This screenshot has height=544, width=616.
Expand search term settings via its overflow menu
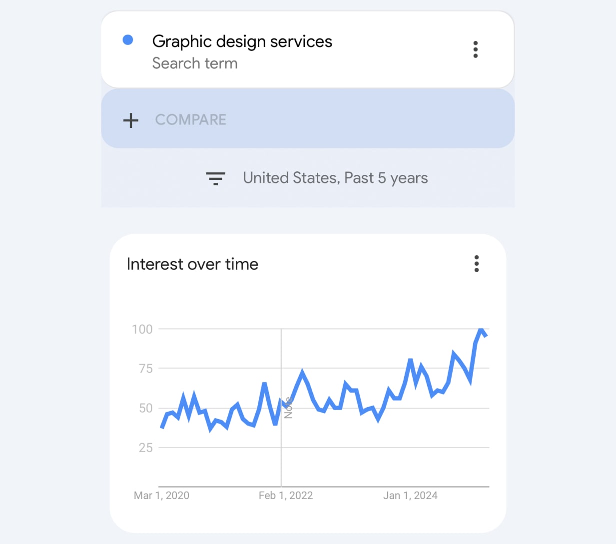[475, 49]
